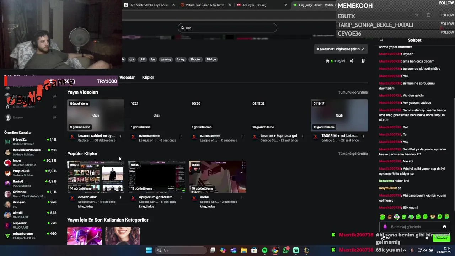Share the channel using share icon
455x256 pixels.
pyautogui.click(x=352, y=61)
